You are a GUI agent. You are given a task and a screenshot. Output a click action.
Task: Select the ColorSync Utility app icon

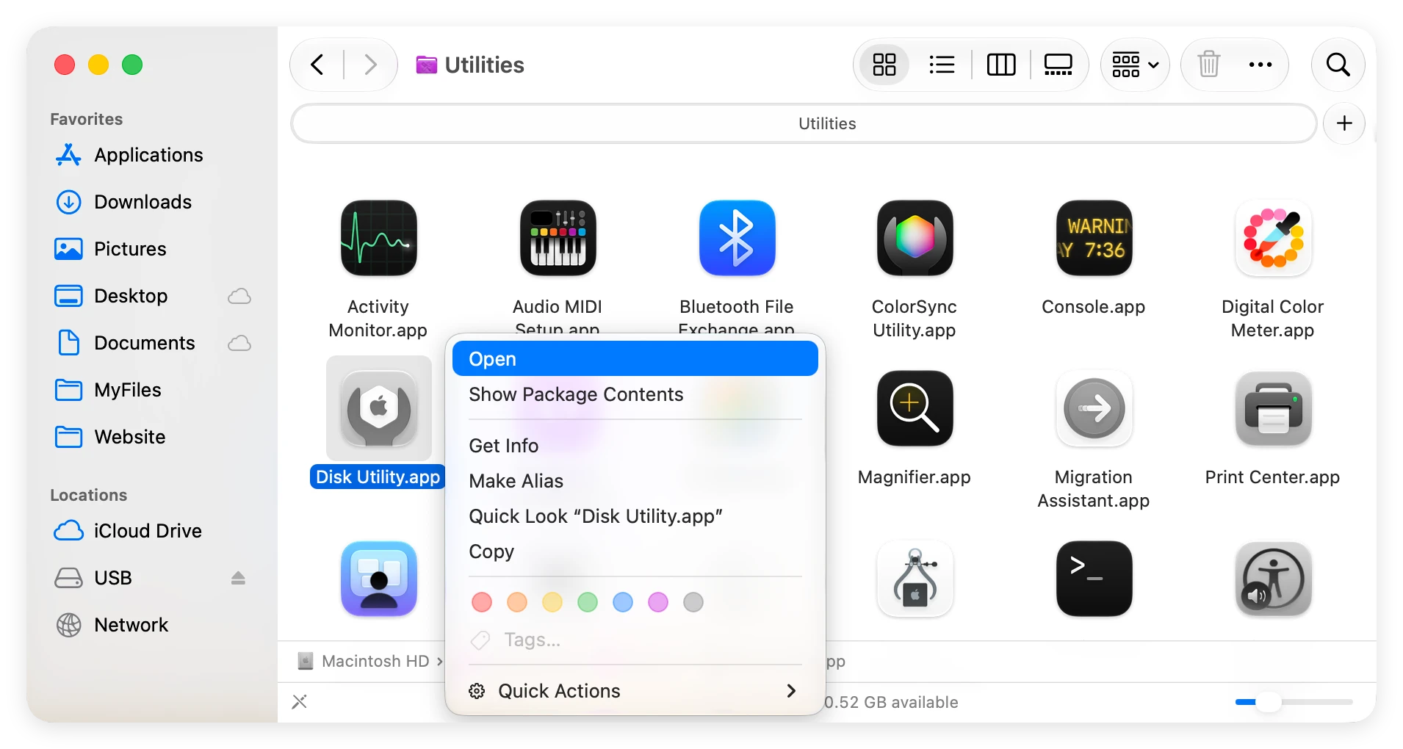pos(915,238)
